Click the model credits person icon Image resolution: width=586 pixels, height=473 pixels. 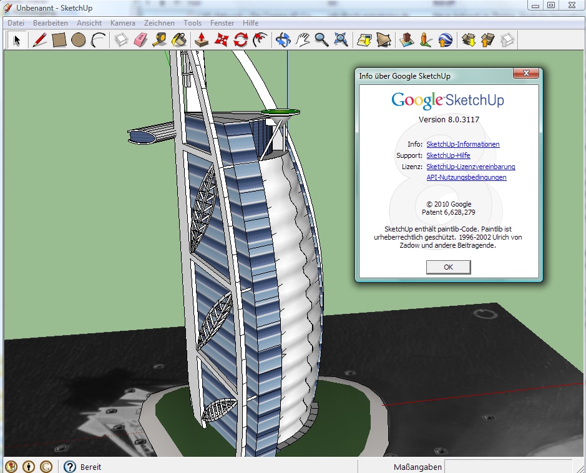click(29, 466)
